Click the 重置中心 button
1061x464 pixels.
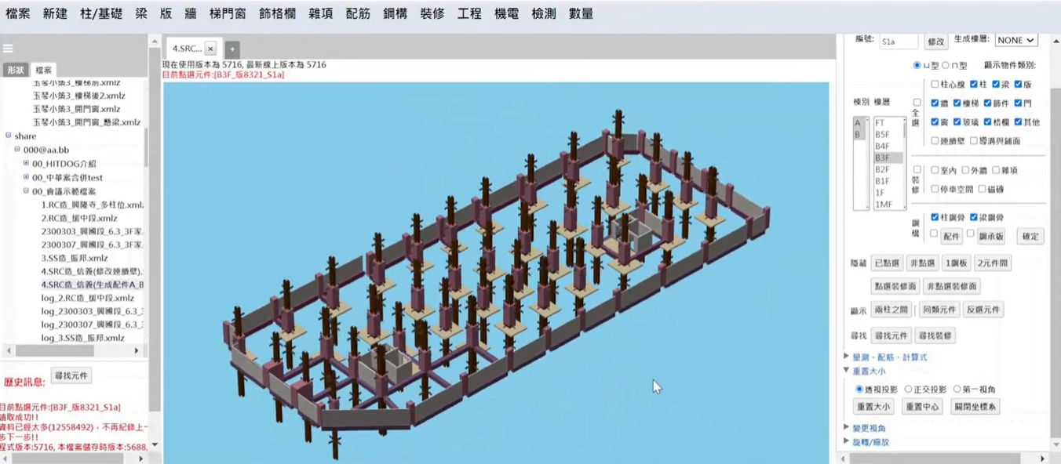point(921,407)
